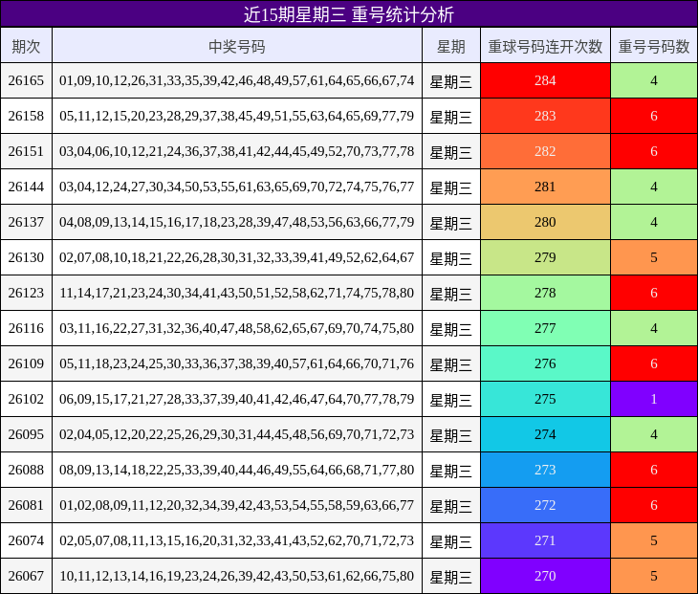Select issue number 26130
Image resolution: width=698 pixels, height=594 pixels.
click(26, 257)
